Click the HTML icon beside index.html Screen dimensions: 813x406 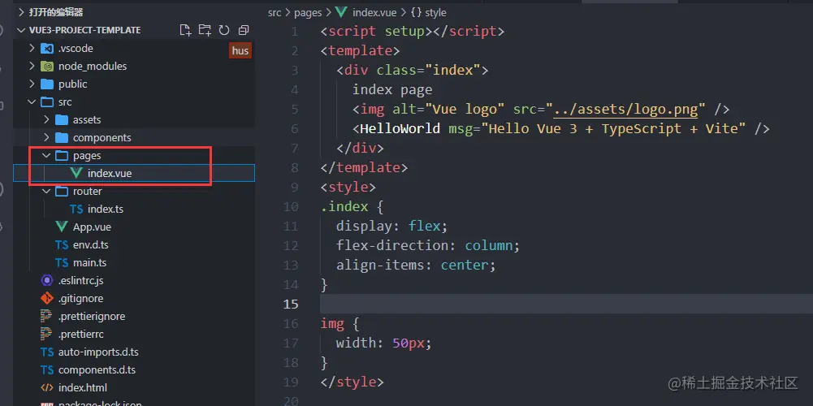point(47,387)
